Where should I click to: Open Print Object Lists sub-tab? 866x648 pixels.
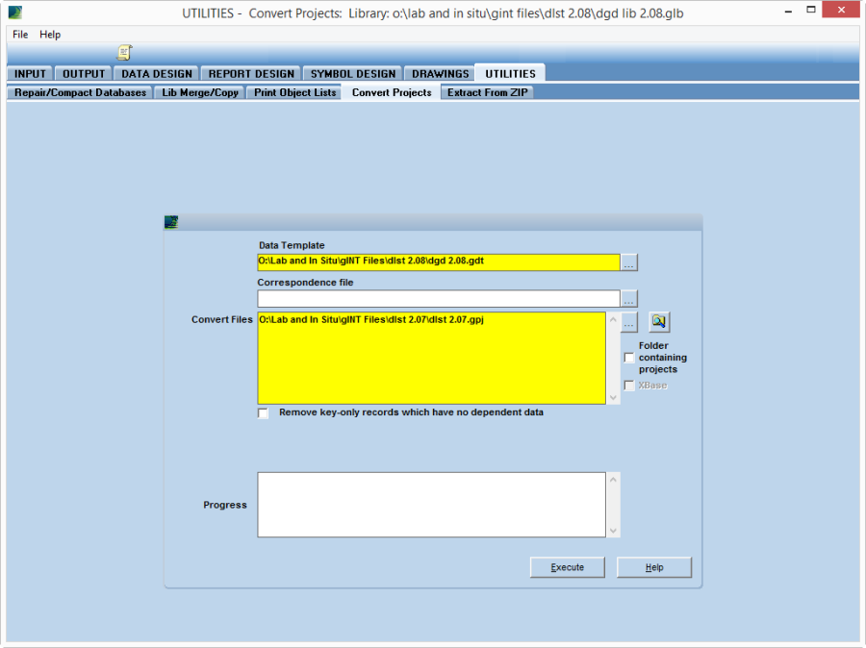pos(295,92)
